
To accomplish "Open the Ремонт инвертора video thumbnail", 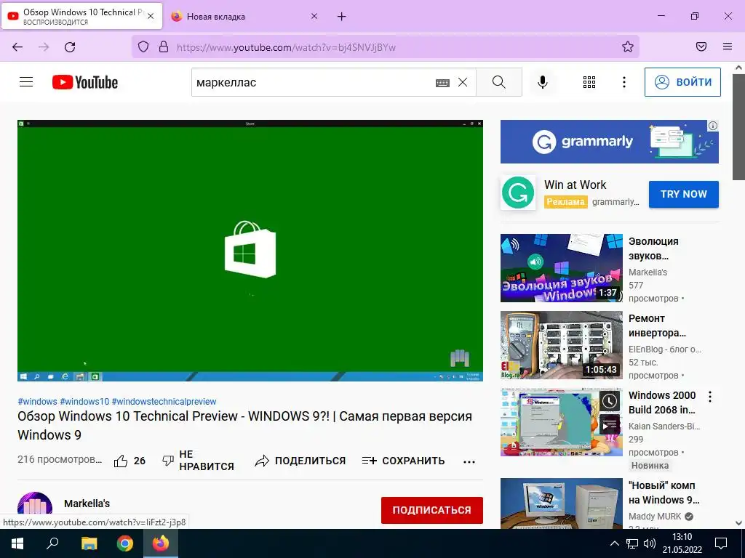I will 561,345.
